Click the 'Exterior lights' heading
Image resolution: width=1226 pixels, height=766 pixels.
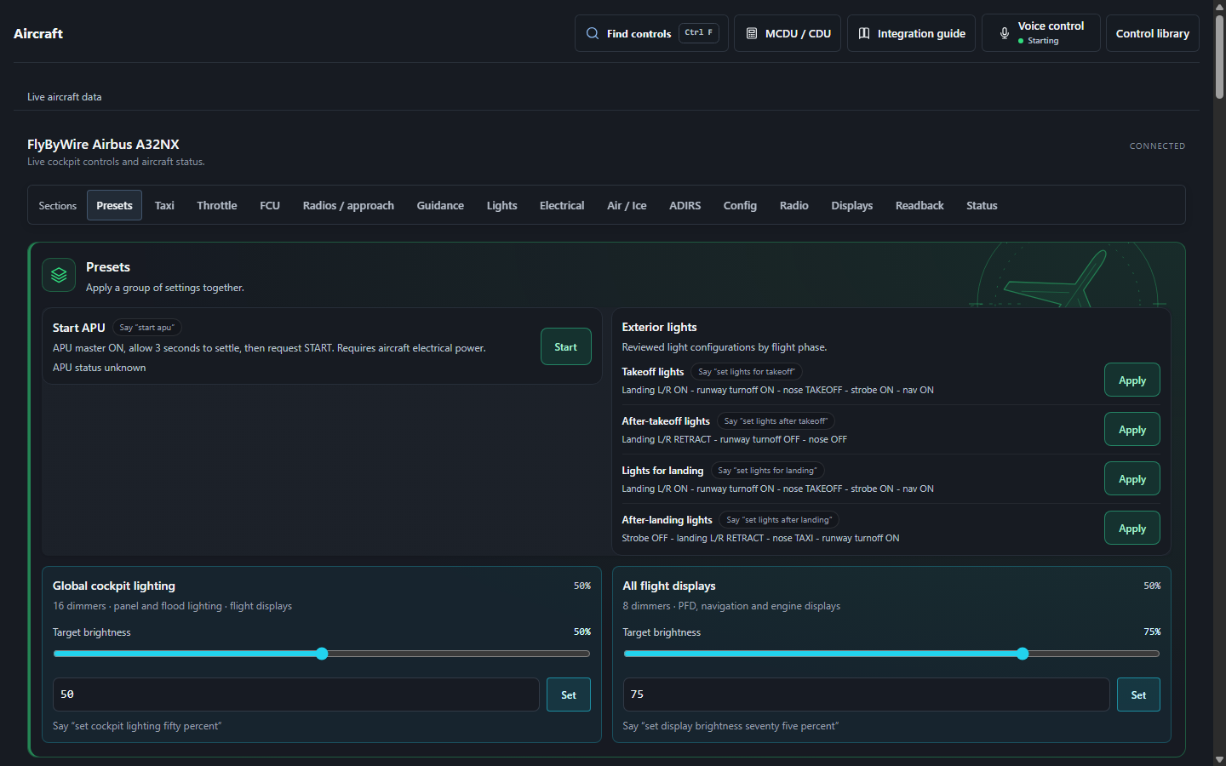pos(659,327)
